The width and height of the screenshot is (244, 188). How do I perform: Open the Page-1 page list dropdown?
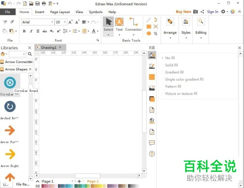[x=72, y=181]
